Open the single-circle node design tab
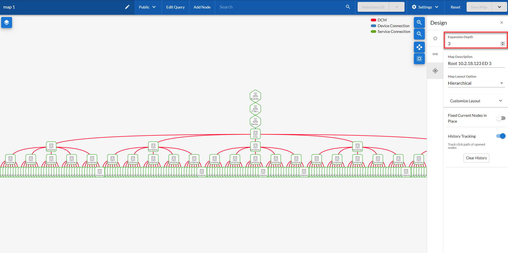The height and width of the screenshot is (253, 508). 435,38
